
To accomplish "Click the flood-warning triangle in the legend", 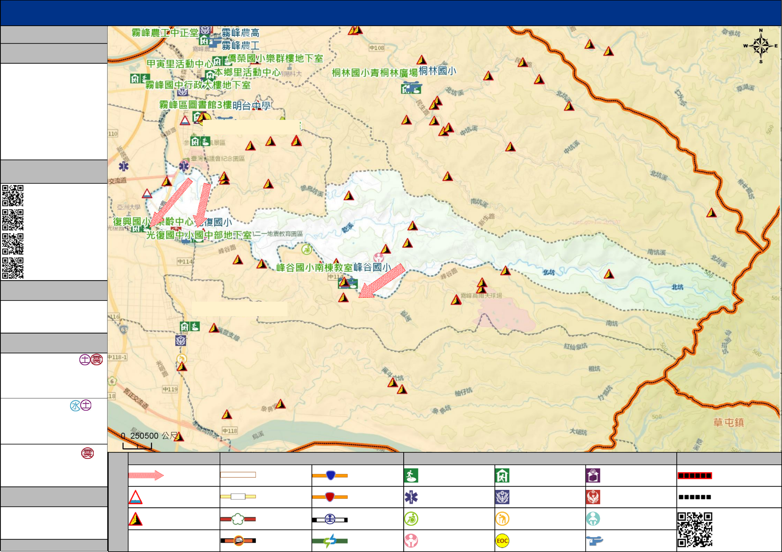I will pos(135,497).
